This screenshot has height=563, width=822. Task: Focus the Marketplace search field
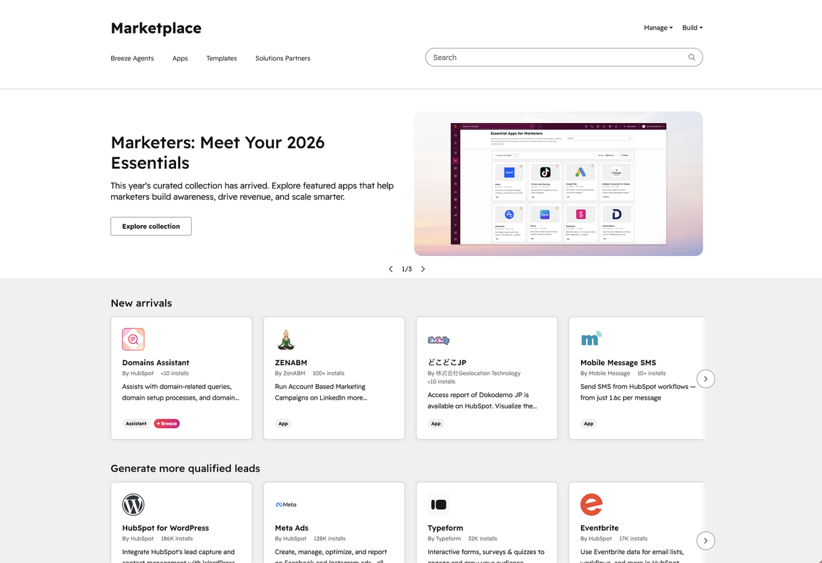coord(564,57)
